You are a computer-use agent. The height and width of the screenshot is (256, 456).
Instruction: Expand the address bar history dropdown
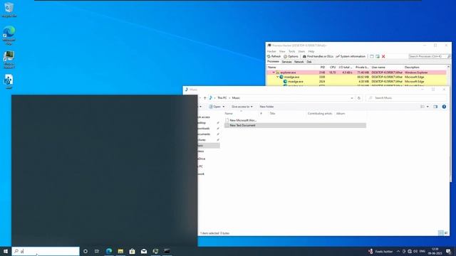click(x=351, y=98)
